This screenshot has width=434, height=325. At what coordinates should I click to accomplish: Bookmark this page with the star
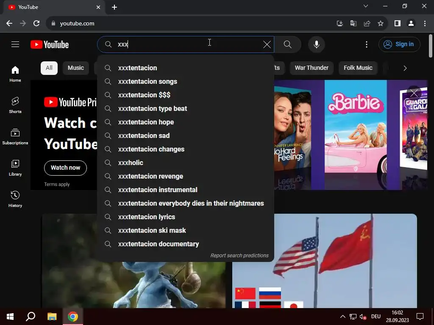(381, 24)
